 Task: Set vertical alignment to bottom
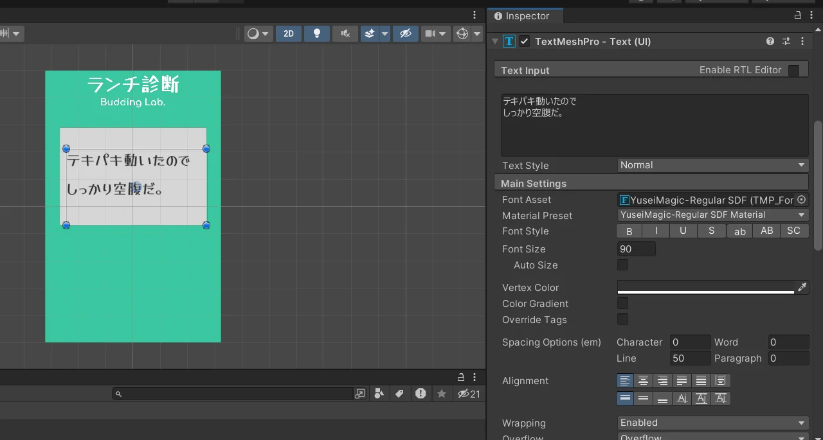point(663,399)
